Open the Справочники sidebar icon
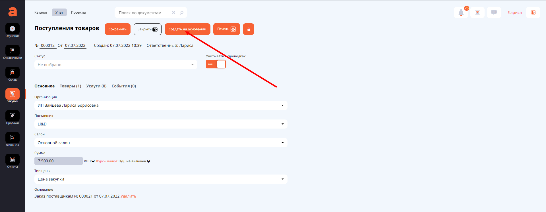The height and width of the screenshot is (212, 546). click(x=13, y=51)
